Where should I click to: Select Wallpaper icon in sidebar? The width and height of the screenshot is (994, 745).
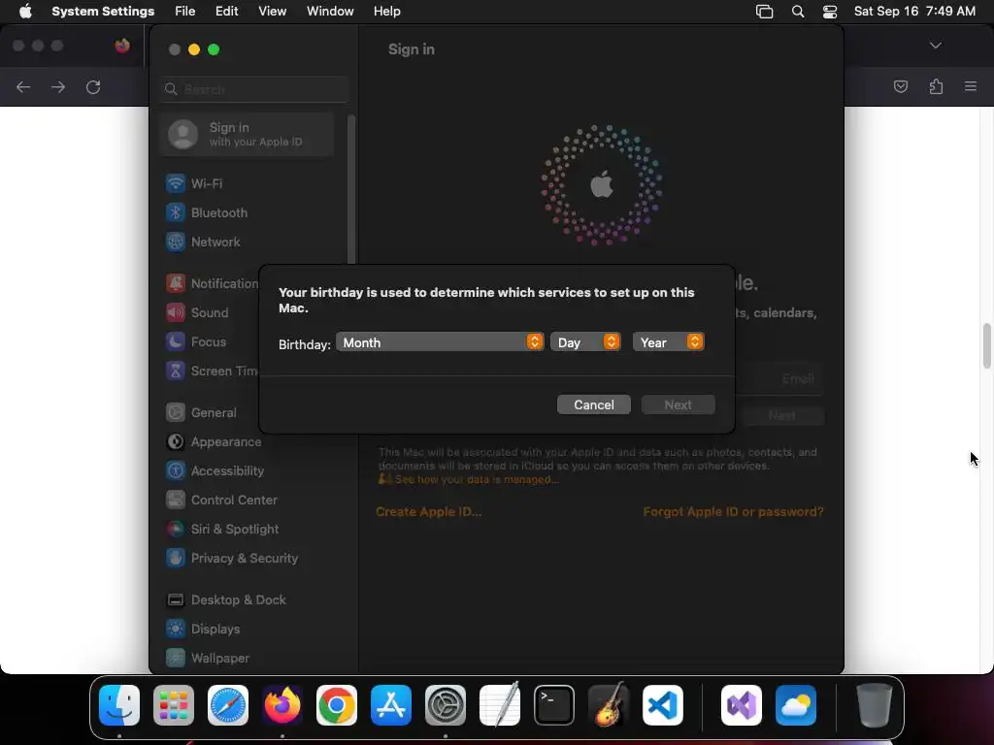coord(176,659)
